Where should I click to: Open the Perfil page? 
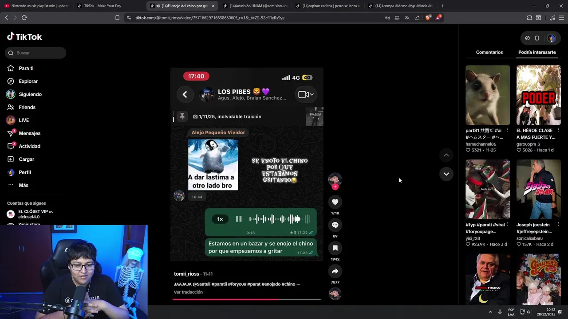(19, 172)
